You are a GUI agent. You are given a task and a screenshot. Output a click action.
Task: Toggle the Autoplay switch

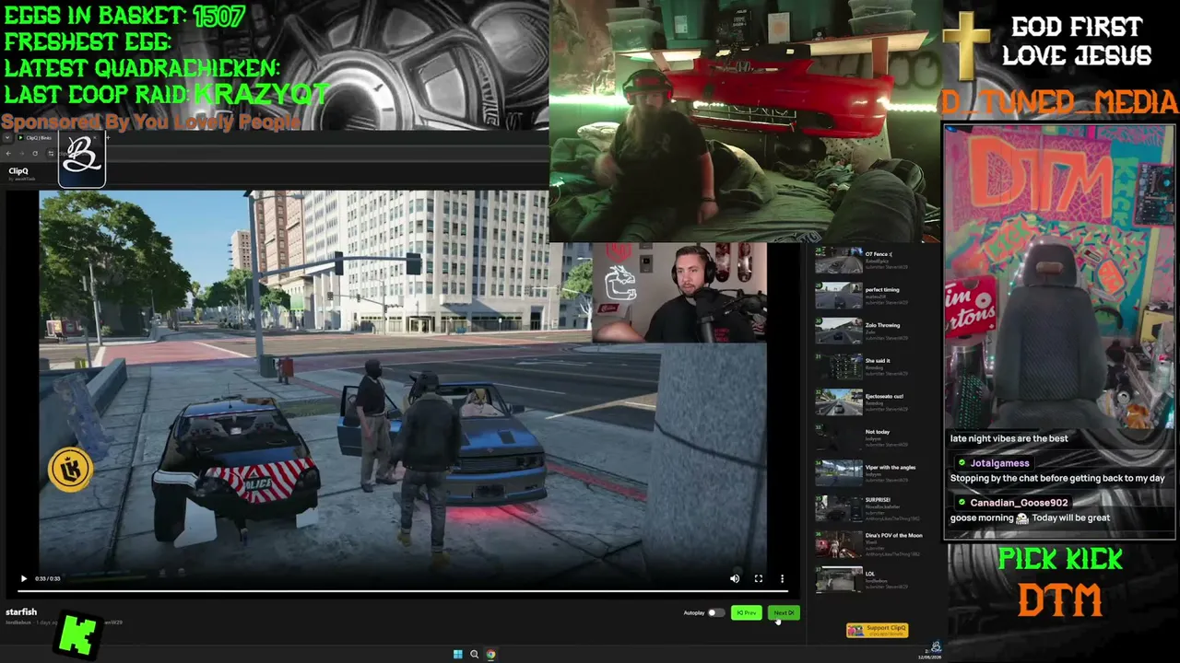(715, 612)
